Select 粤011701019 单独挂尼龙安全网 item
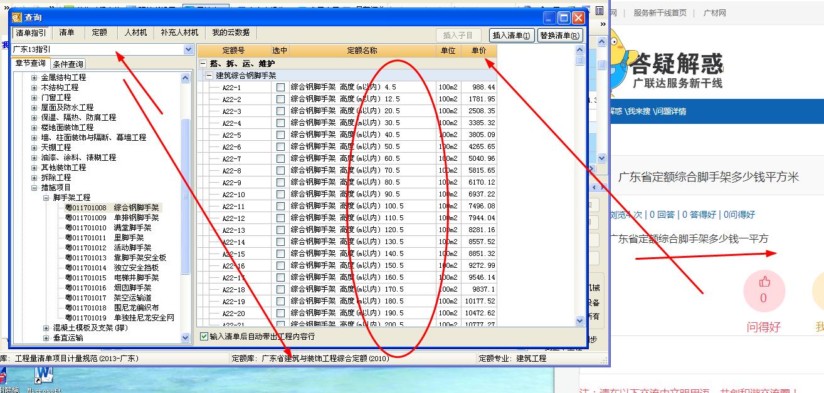Image resolution: width=824 pixels, height=393 pixels. tap(120, 318)
